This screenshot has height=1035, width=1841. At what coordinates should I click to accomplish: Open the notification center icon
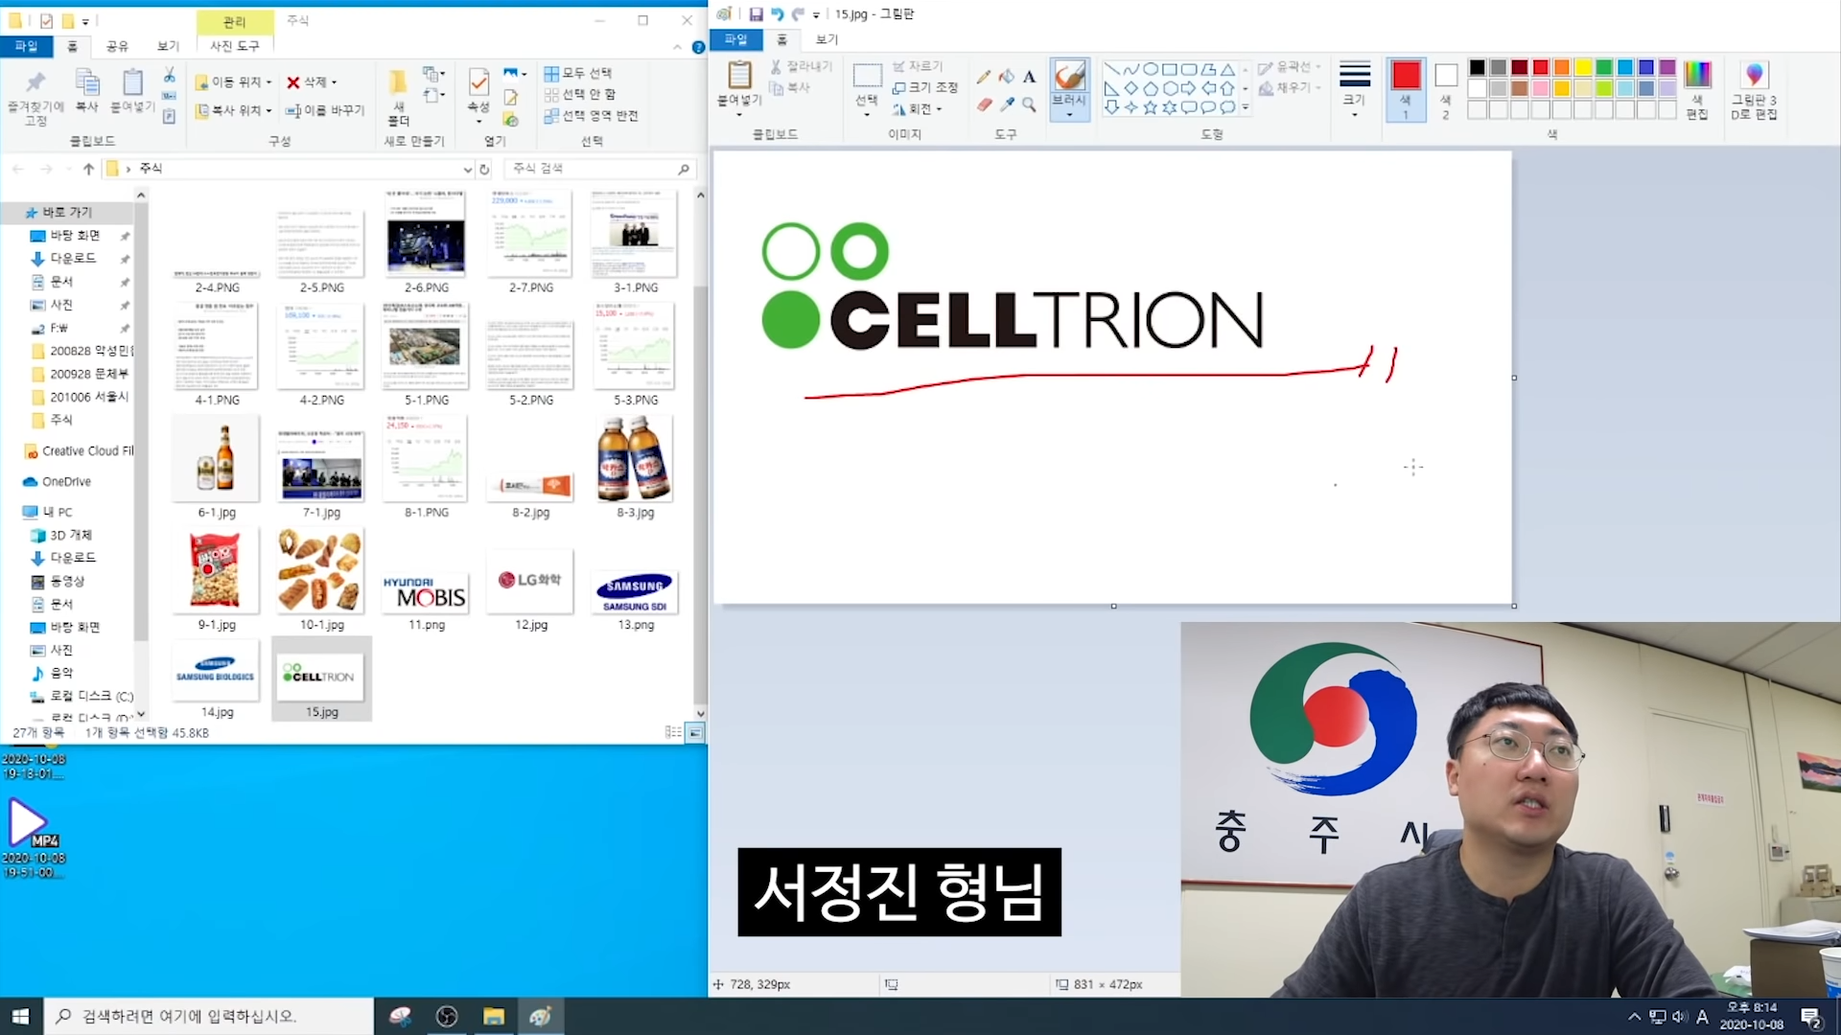coord(1811,1017)
